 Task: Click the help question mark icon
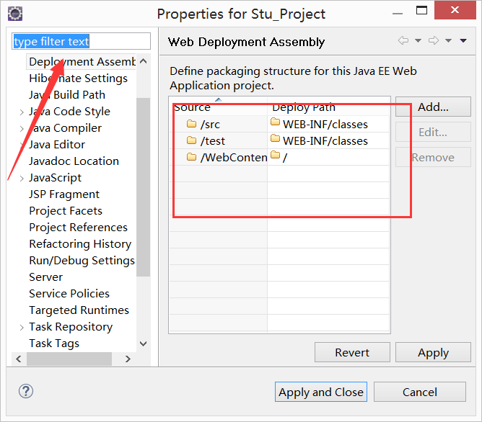point(26,391)
